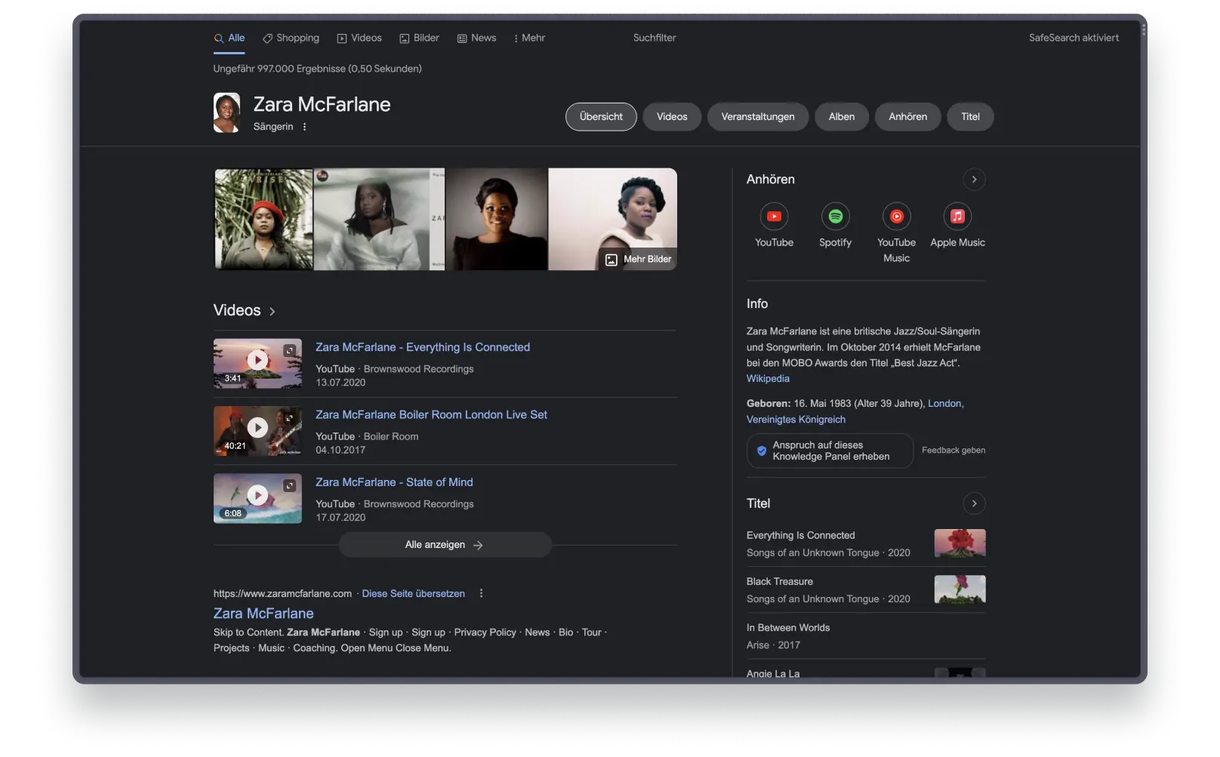The width and height of the screenshot is (1220, 757).
Task: Click Feedback geben
Action: click(954, 451)
